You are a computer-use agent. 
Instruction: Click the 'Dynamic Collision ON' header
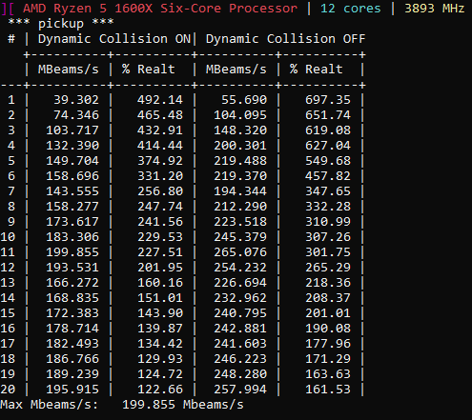tap(114, 39)
